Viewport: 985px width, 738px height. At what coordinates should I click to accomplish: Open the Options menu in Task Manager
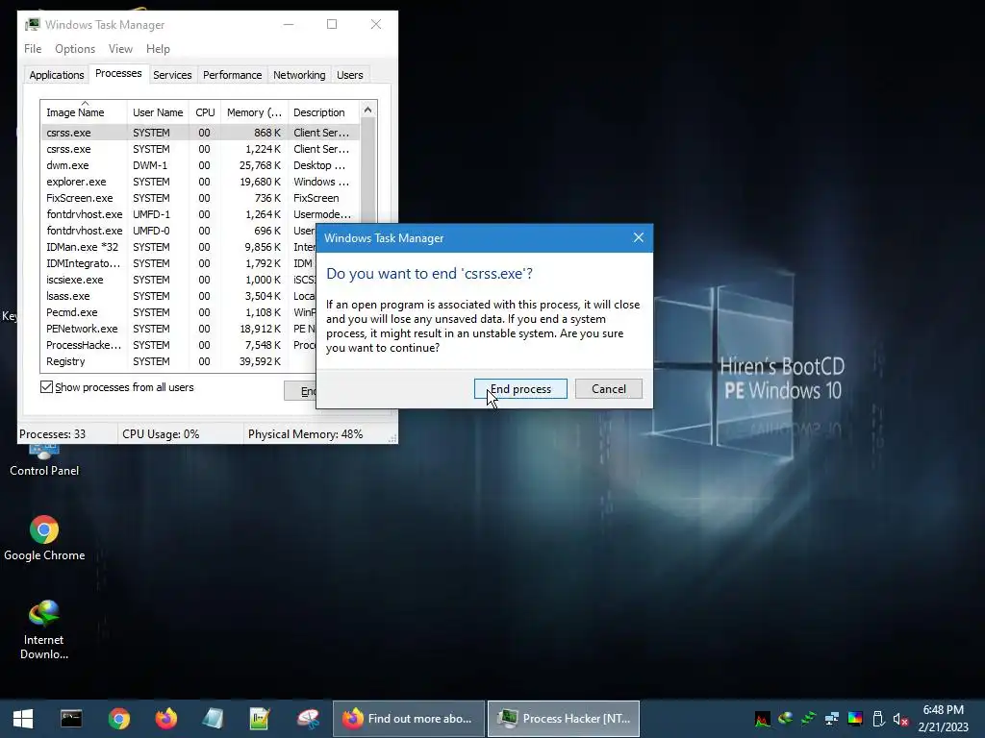[x=75, y=49]
